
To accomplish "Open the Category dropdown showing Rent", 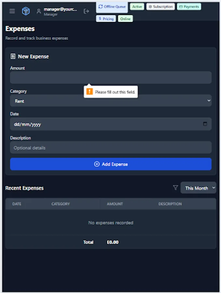I will [111, 101].
